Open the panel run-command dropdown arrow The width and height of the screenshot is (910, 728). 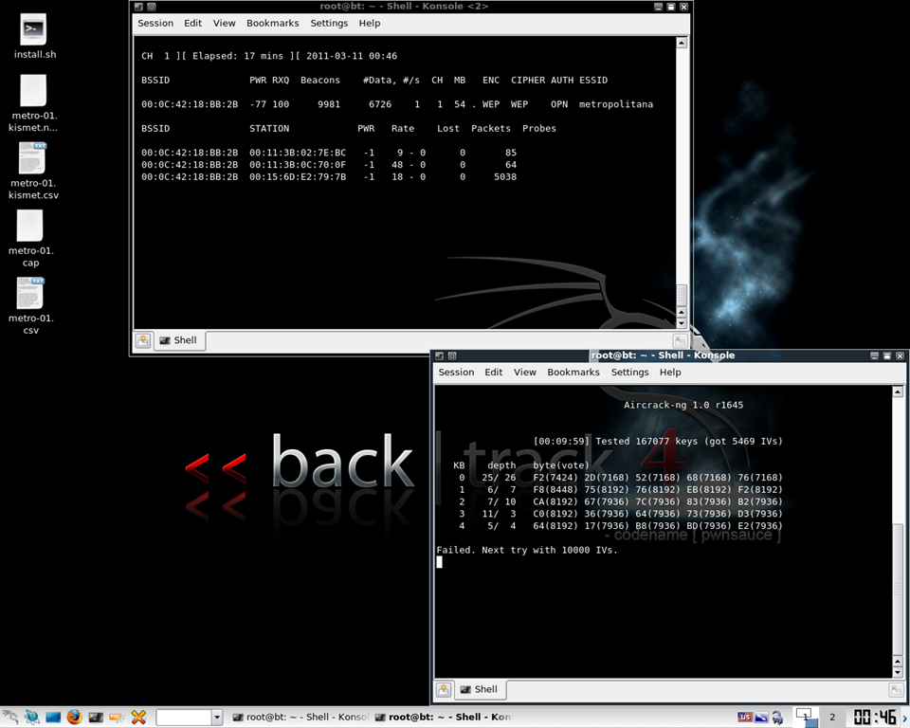(x=217, y=718)
